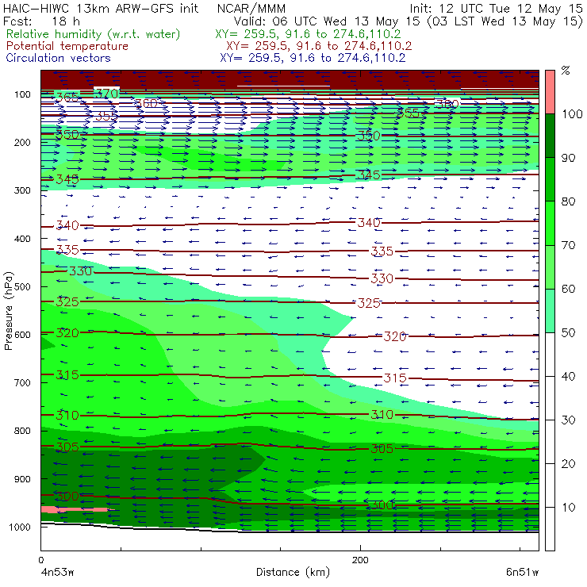Click the colorbar "80" value label

pyautogui.click(x=568, y=201)
